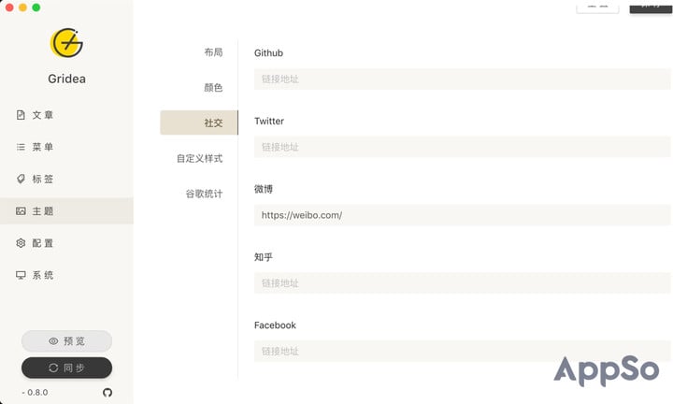Image resolution: width=673 pixels, height=404 pixels.
Task: Click the Gridea logo icon
Action: tap(66, 43)
